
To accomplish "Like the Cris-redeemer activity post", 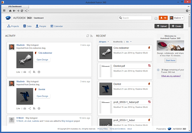I will 18,72.
